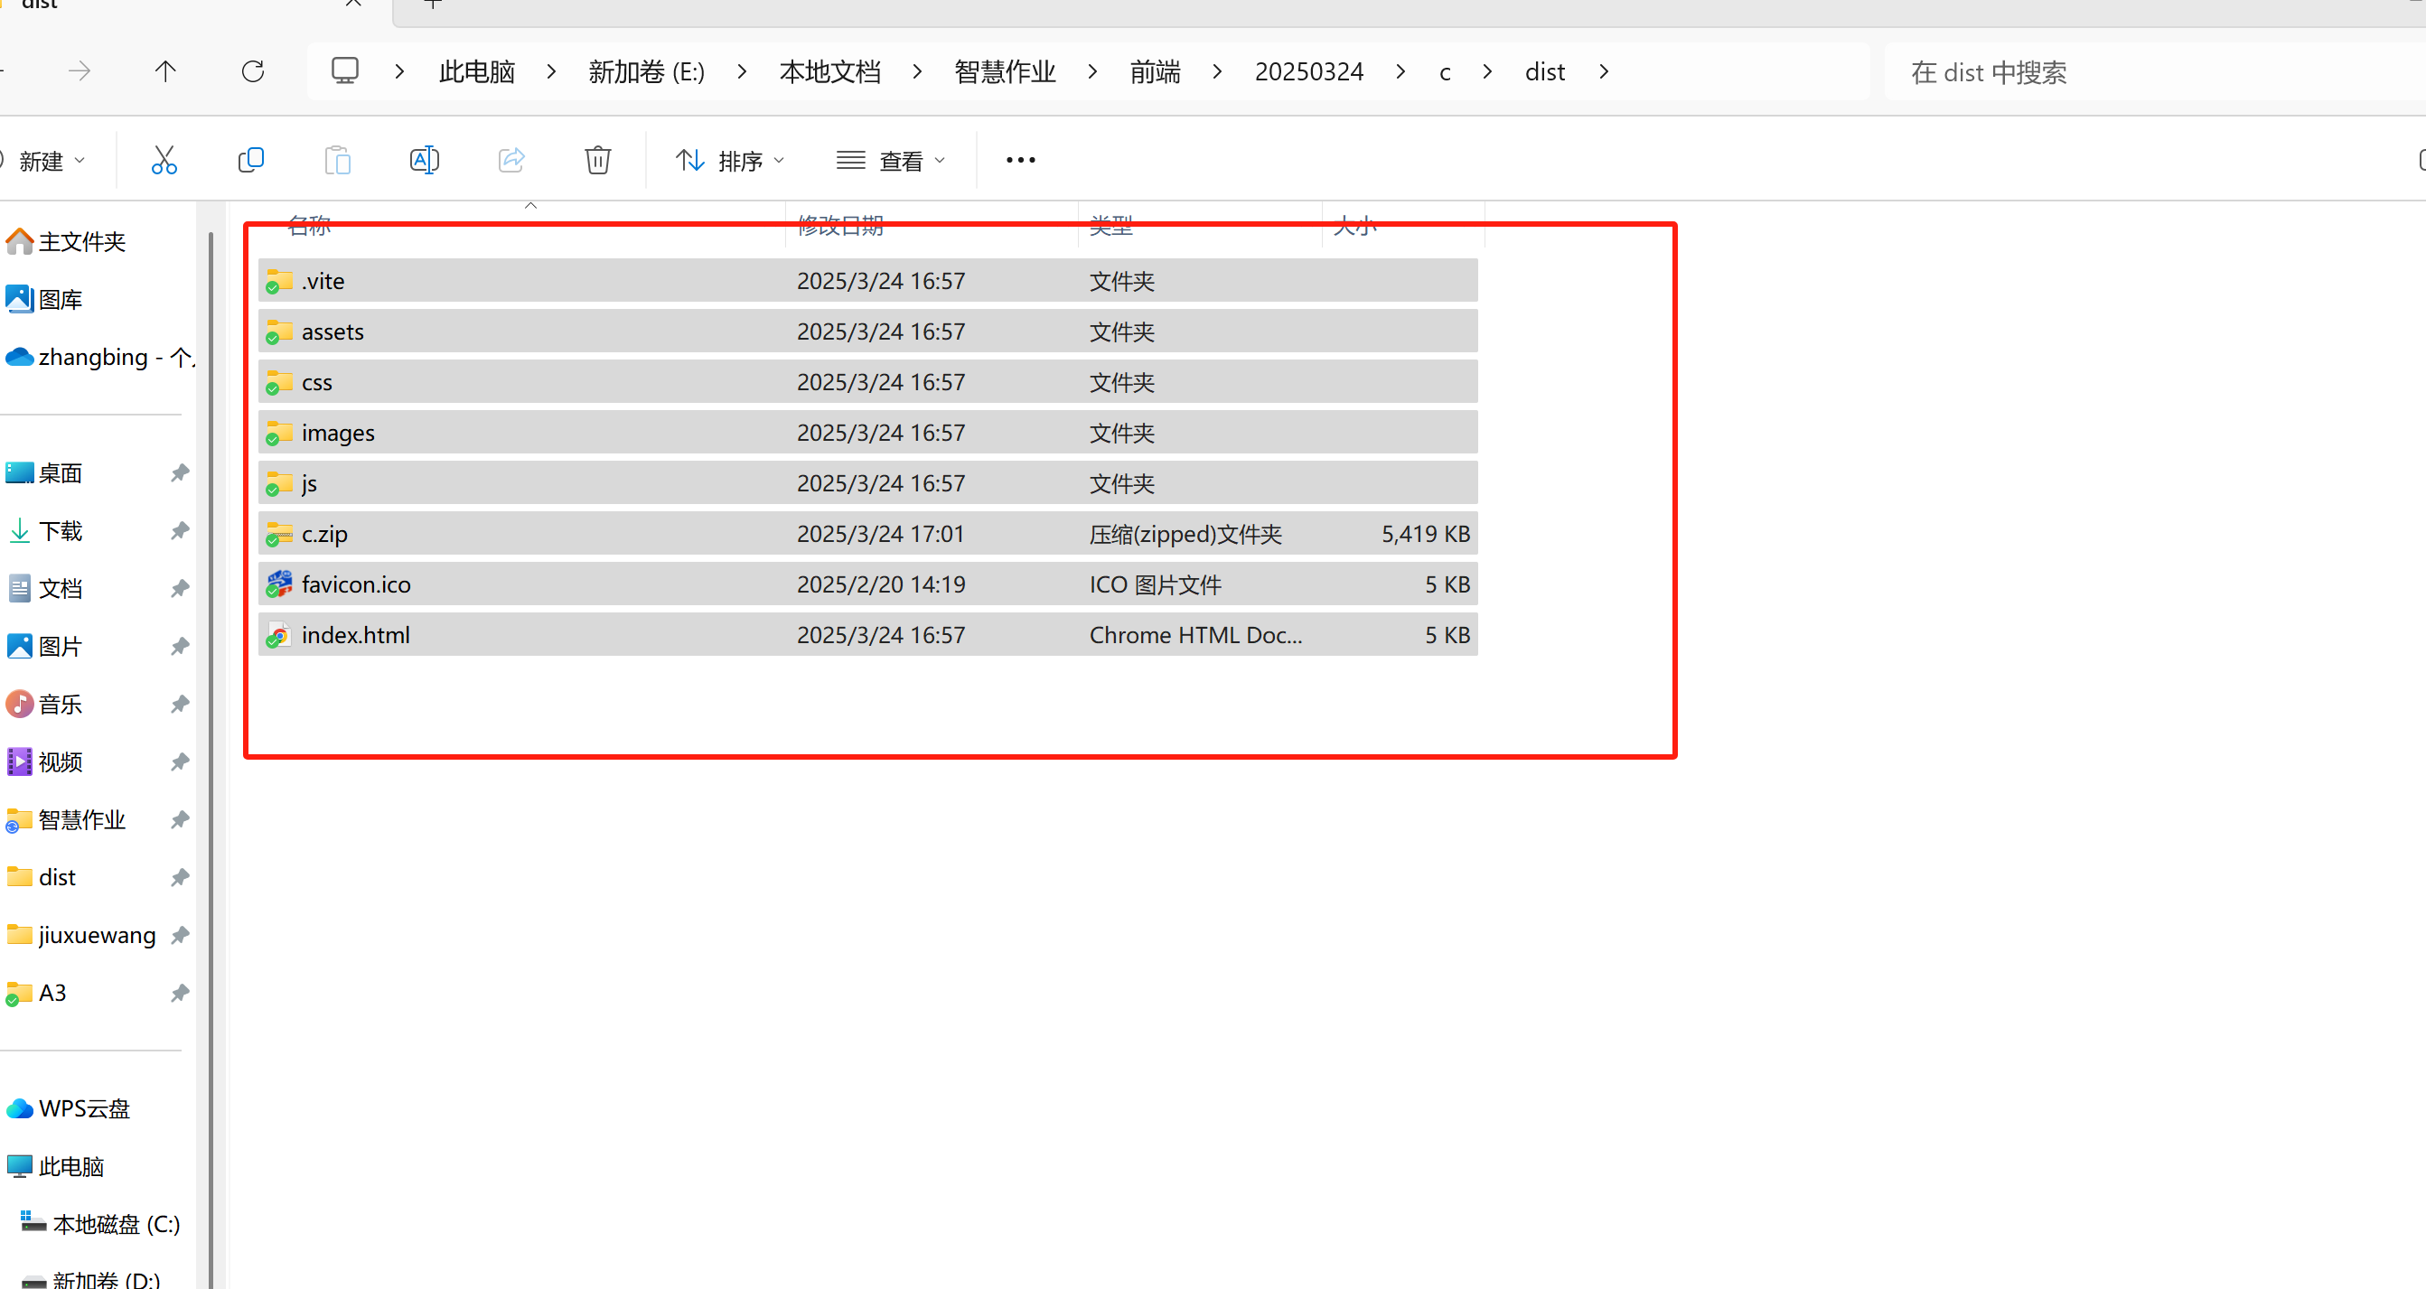Navigate to 20250324 in breadcrumb path
The height and width of the screenshot is (1289, 2426).
pos(1308,71)
